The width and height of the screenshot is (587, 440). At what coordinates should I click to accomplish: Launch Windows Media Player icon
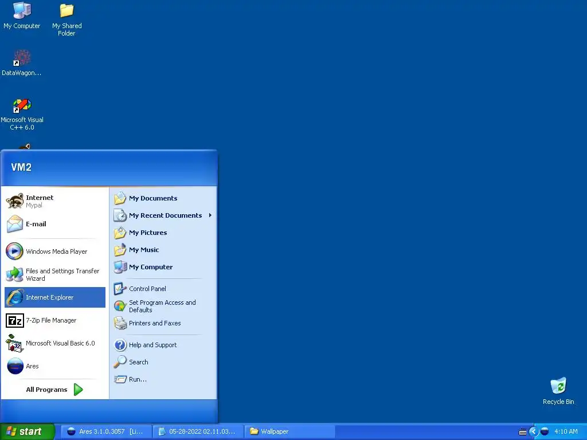tap(14, 251)
